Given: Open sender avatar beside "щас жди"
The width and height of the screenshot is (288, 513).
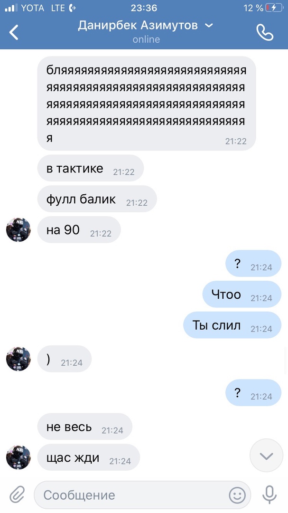Looking at the screenshot, I should 19,457.
